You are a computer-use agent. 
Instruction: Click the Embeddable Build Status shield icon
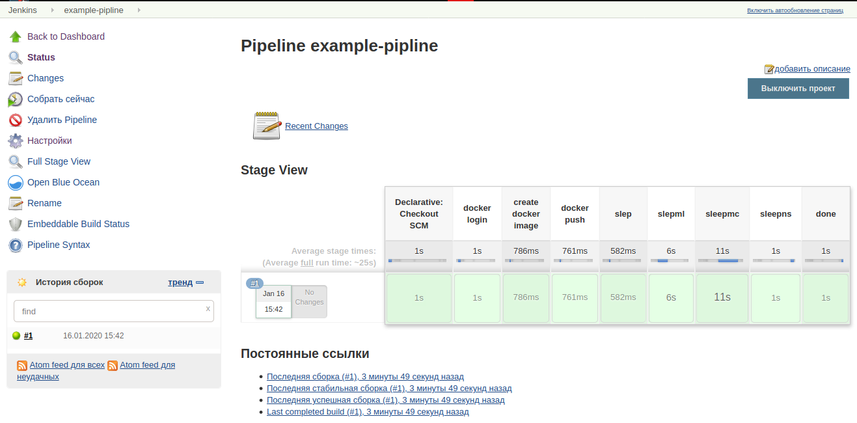click(x=16, y=225)
